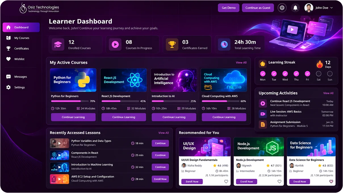Screen dimensions: 343x193
Task: Click Vignesh's instructor avatar
Action: pos(239,165)
